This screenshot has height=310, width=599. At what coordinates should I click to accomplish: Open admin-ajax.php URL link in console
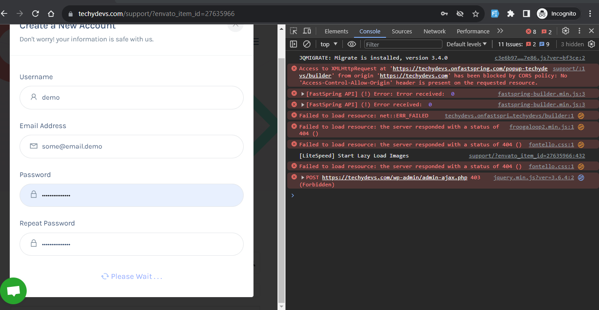click(x=394, y=177)
